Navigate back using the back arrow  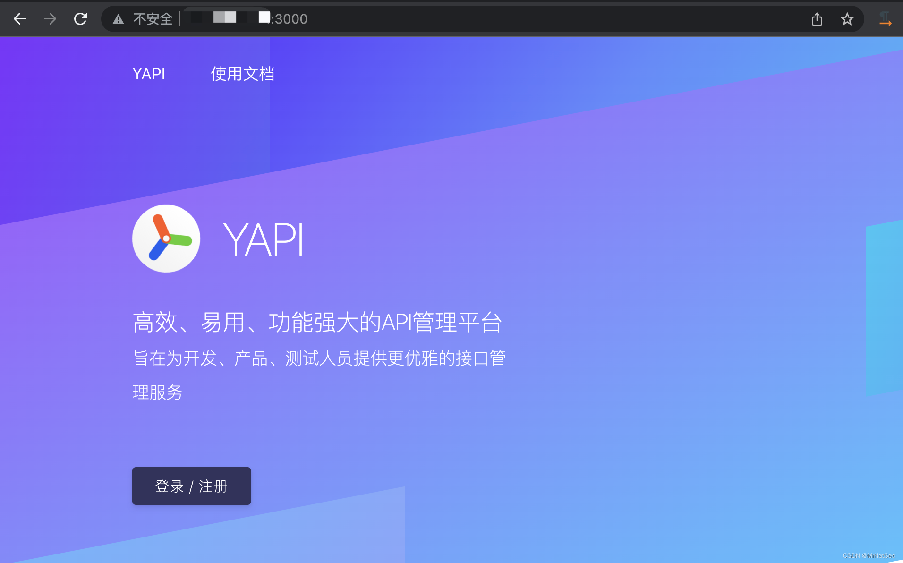click(19, 18)
